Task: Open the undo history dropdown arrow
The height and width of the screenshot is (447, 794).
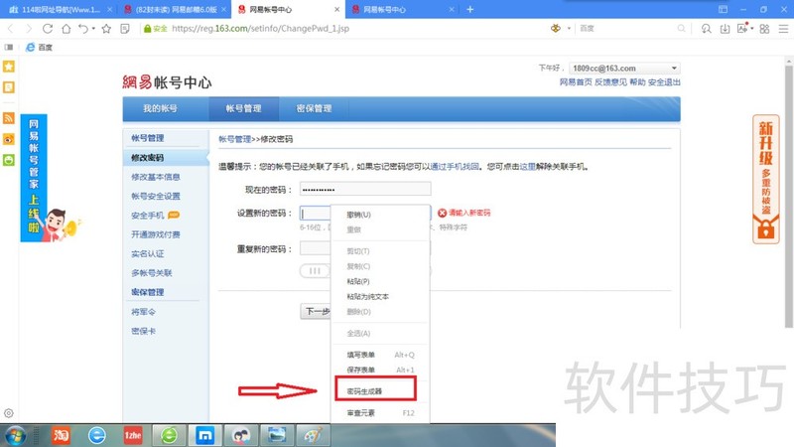Action: (x=93, y=29)
